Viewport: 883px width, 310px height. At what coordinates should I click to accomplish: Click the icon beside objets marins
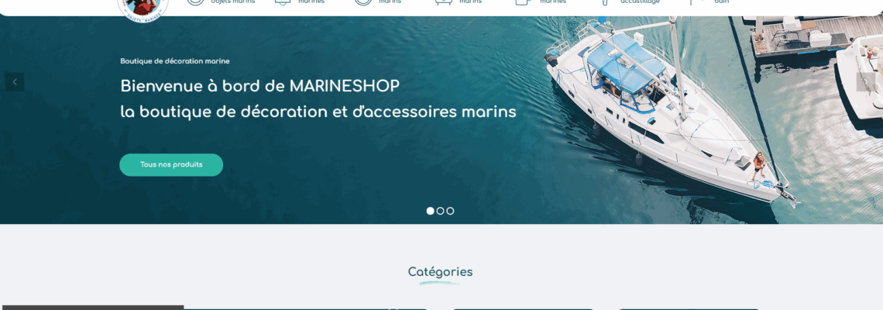(x=195, y=2)
